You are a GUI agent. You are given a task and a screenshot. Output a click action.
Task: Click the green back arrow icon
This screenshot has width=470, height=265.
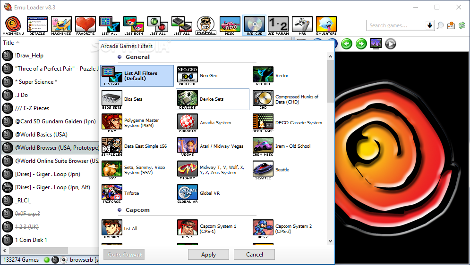347,44
